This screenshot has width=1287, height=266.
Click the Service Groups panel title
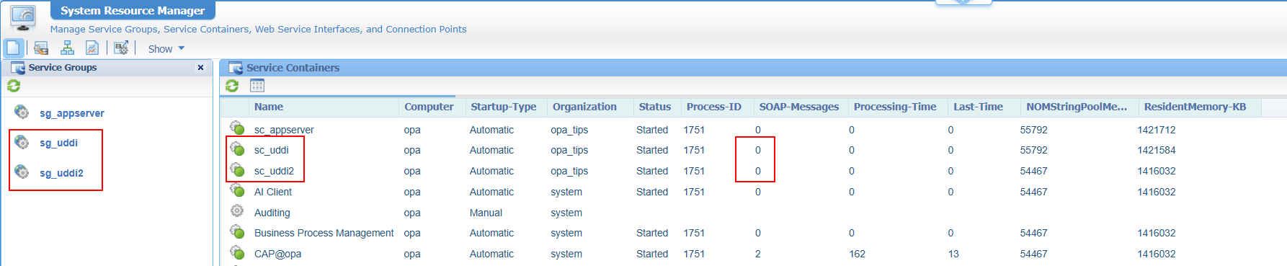[x=63, y=67]
